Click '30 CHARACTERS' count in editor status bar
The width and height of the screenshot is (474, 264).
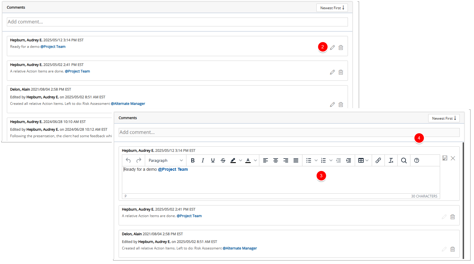point(424,196)
